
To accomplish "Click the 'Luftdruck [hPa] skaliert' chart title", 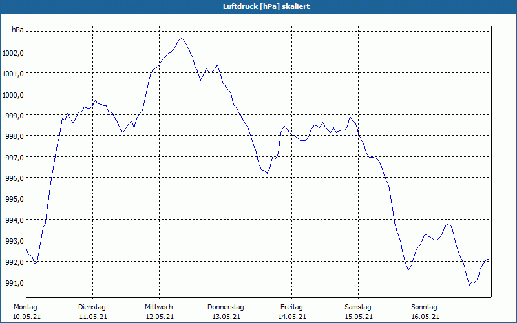I will (266, 6).
